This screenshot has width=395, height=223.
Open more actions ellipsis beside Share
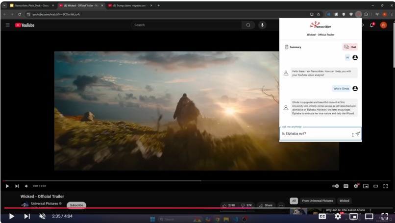click(281, 205)
